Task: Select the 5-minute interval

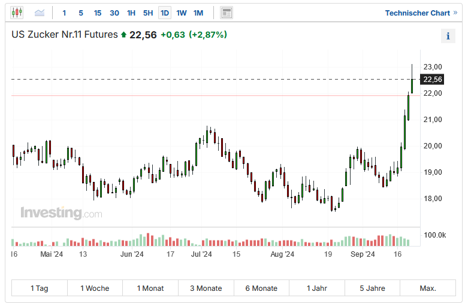Action: [x=81, y=13]
